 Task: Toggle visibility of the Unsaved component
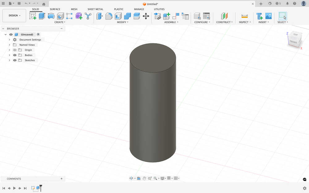pyautogui.click(x=11, y=35)
